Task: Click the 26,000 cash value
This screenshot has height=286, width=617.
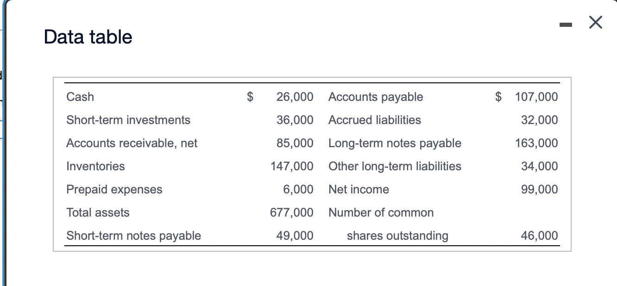Action: (295, 97)
